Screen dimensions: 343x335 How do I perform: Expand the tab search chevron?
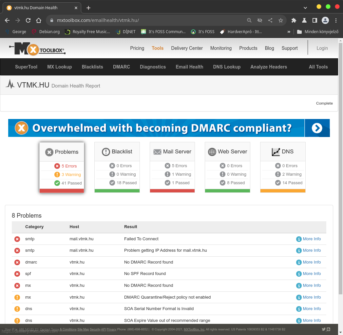coord(305,8)
